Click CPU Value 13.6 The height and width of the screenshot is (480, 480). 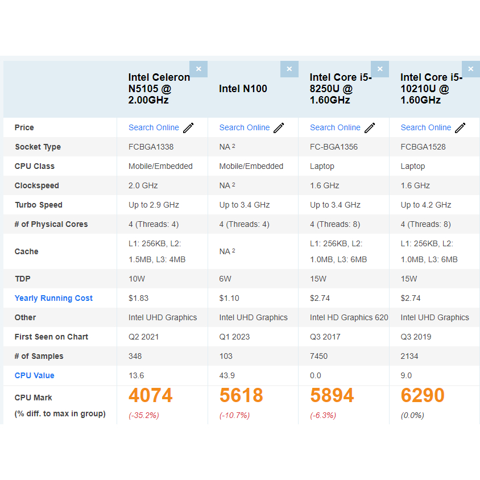pyautogui.click(x=136, y=375)
